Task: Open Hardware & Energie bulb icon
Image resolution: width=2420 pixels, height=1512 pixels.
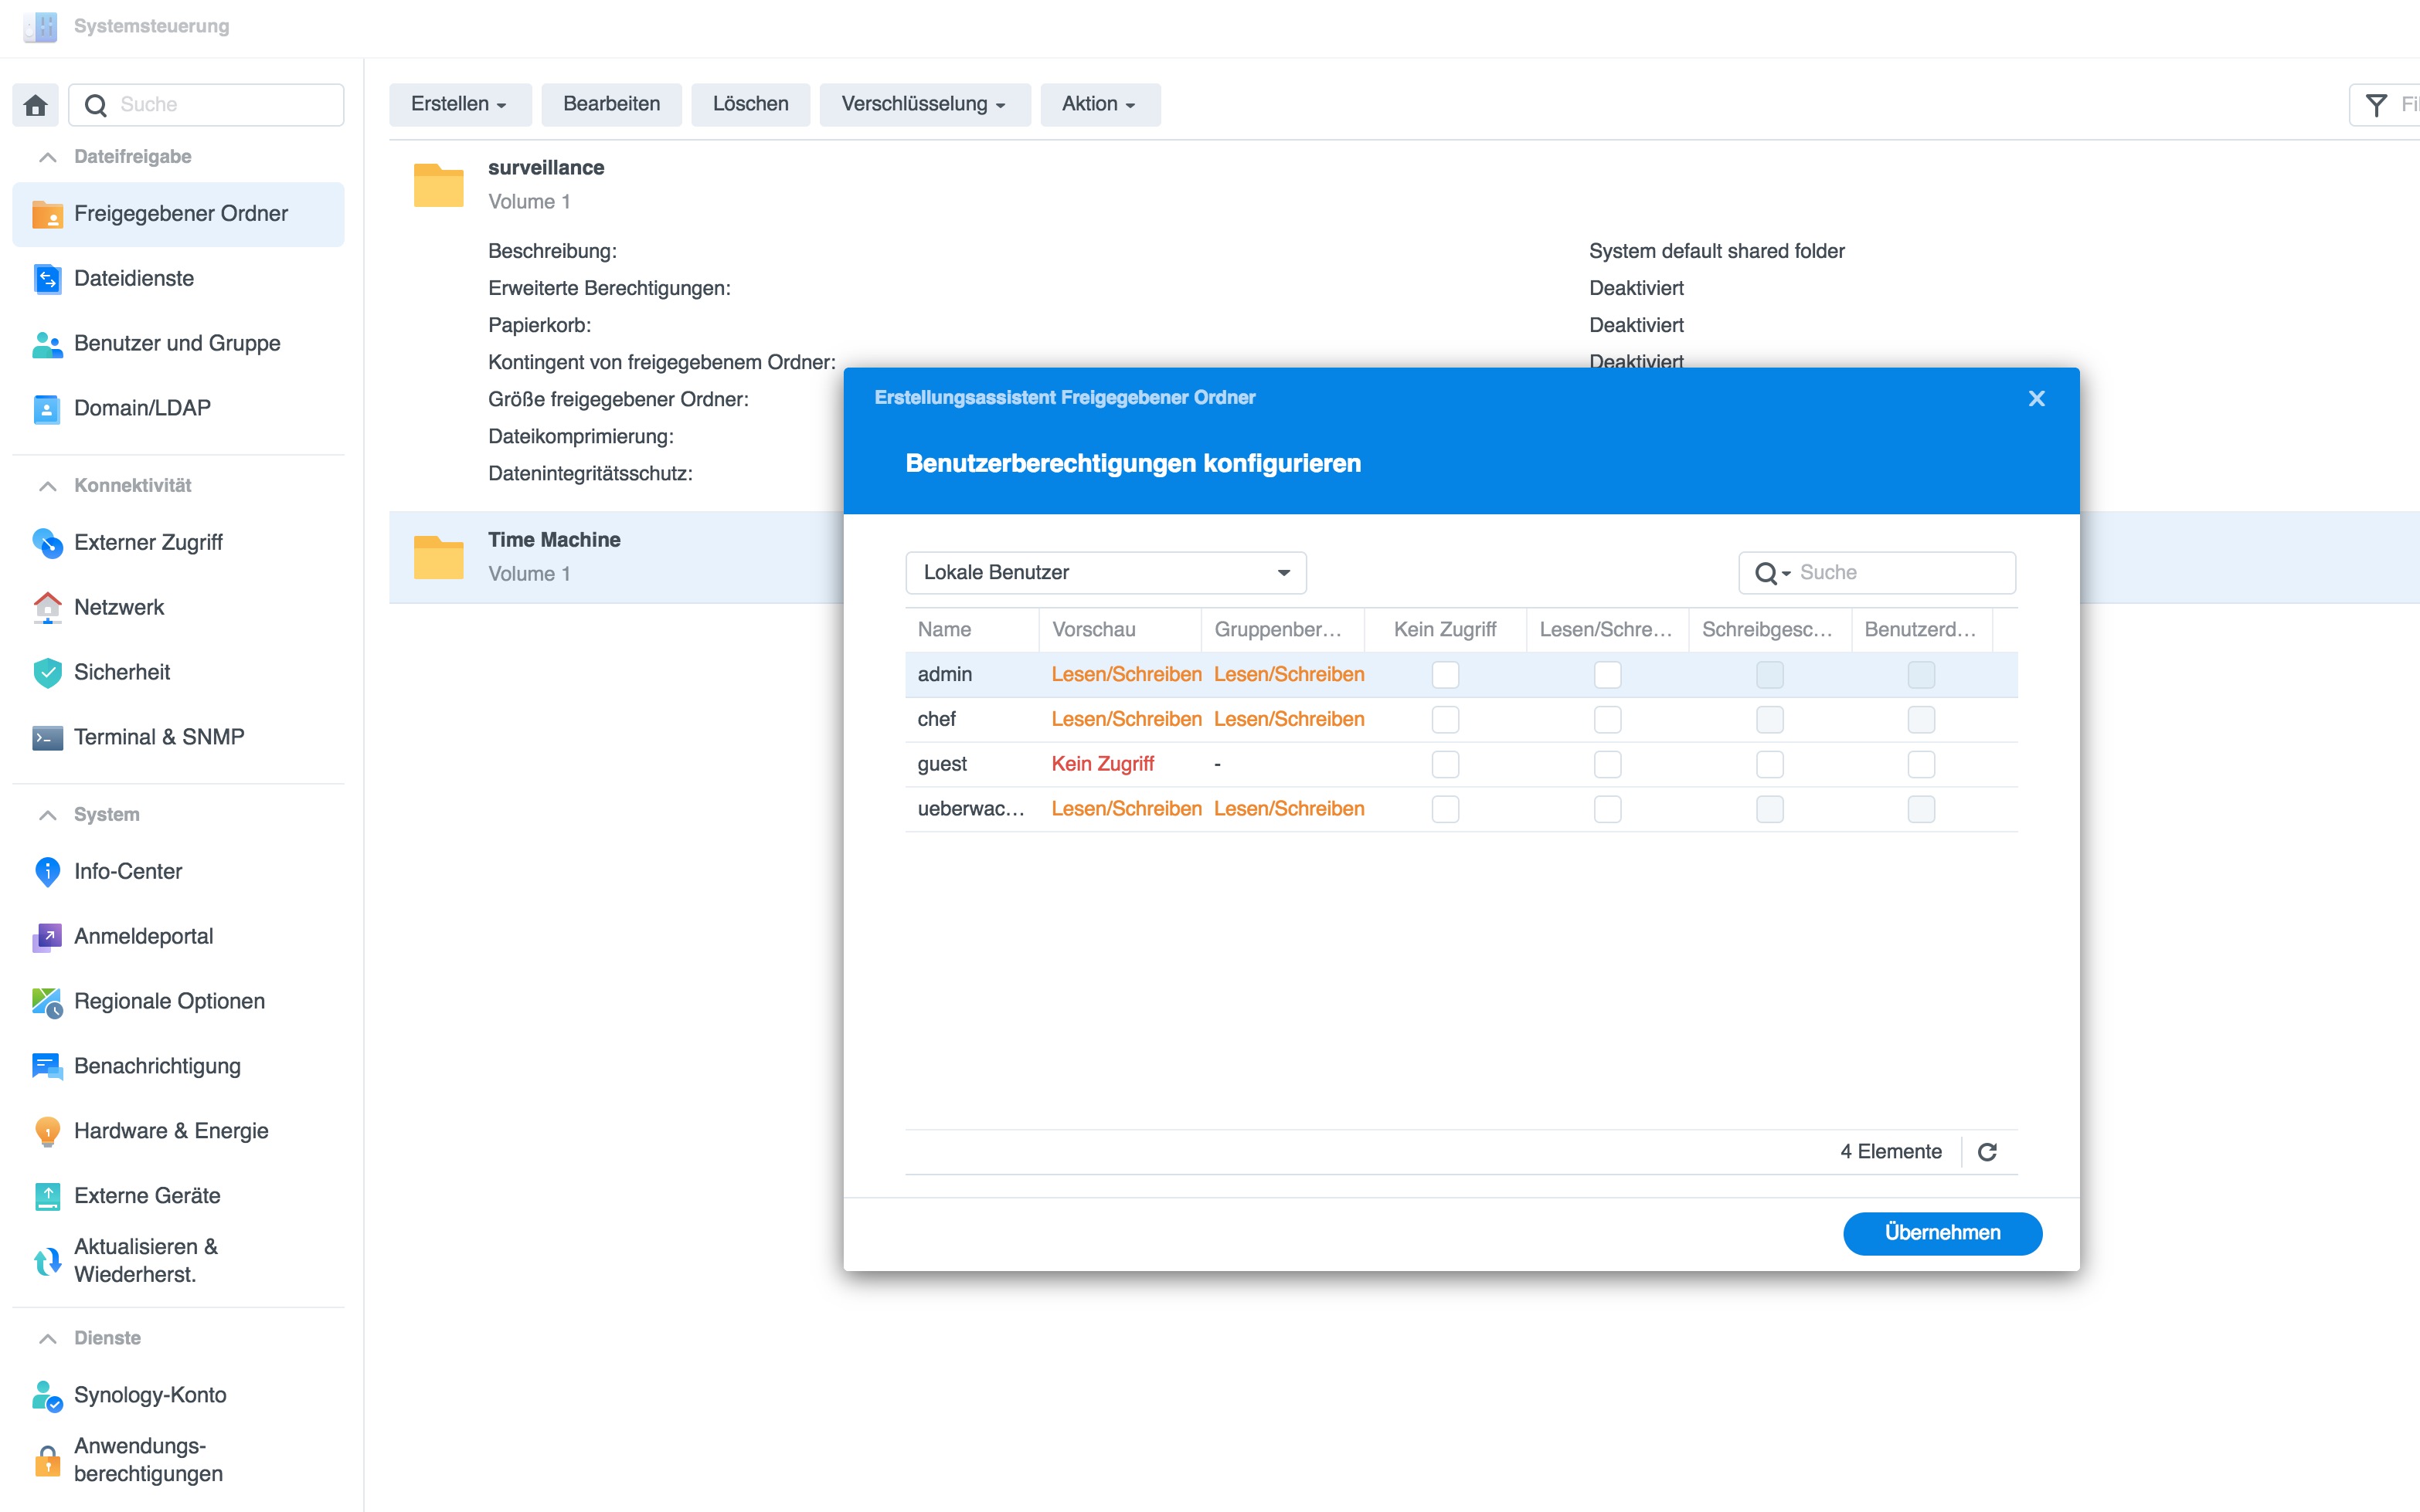Action: coord(47,1131)
